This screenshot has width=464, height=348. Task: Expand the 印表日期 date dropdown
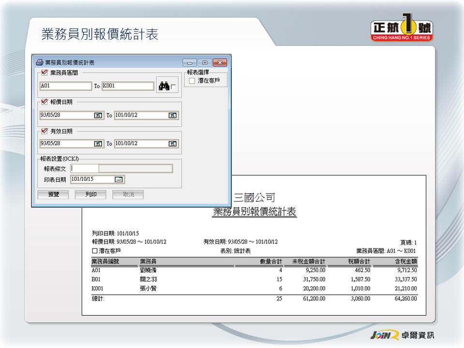[x=119, y=179]
